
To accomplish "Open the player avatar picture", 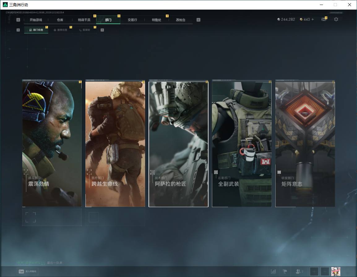I will [x=336, y=271].
